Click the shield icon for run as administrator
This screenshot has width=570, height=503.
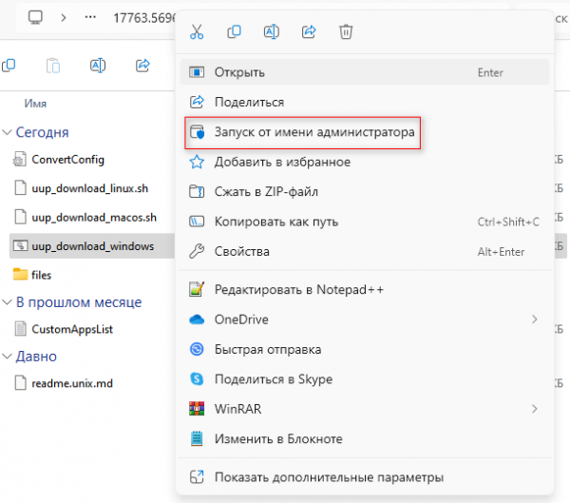198,132
